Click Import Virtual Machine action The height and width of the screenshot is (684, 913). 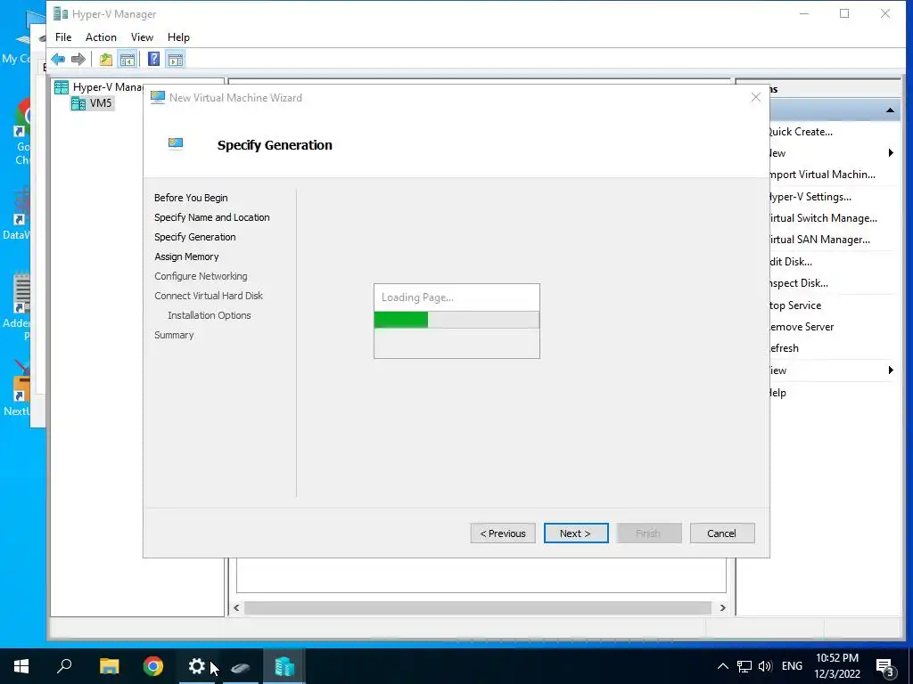click(822, 175)
